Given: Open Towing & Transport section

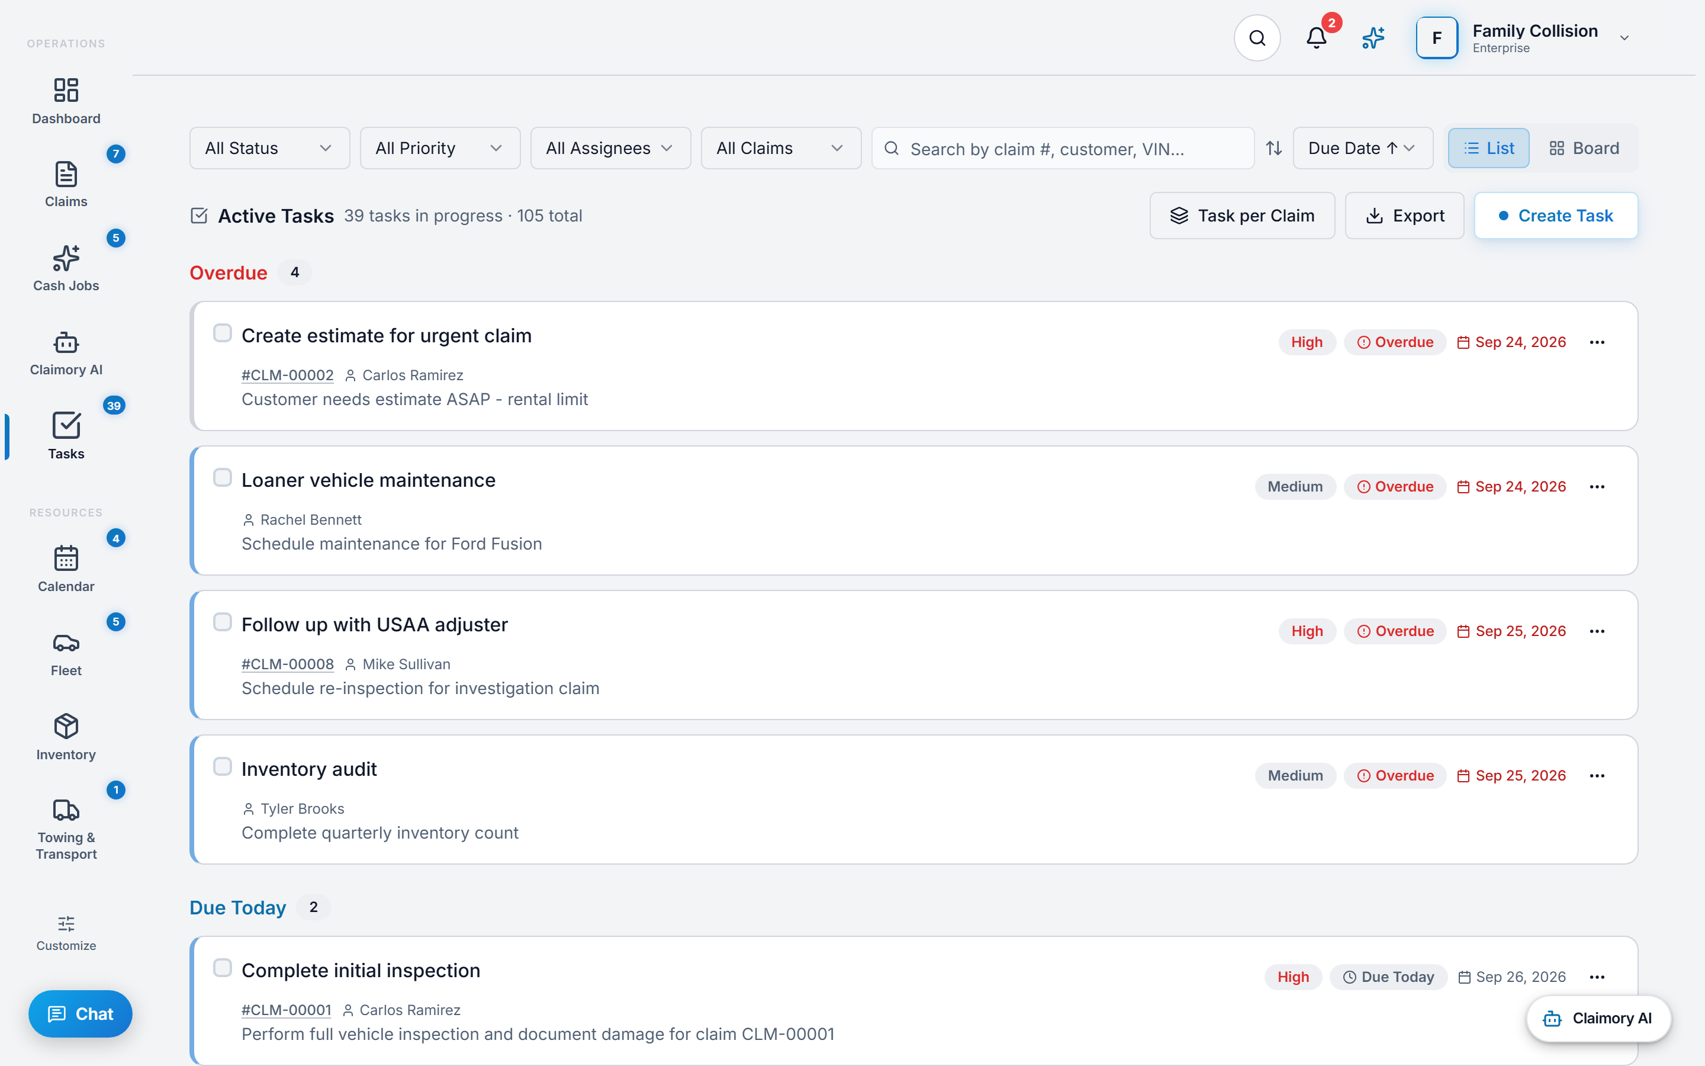Looking at the screenshot, I should (66, 829).
